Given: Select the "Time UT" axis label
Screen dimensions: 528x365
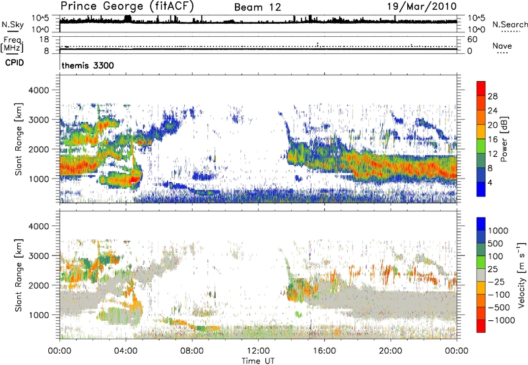Looking at the screenshot, I should 258,361.
